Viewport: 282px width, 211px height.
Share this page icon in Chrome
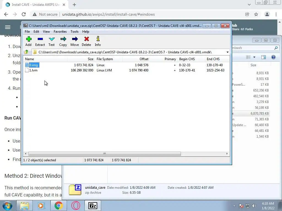[247, 14]
